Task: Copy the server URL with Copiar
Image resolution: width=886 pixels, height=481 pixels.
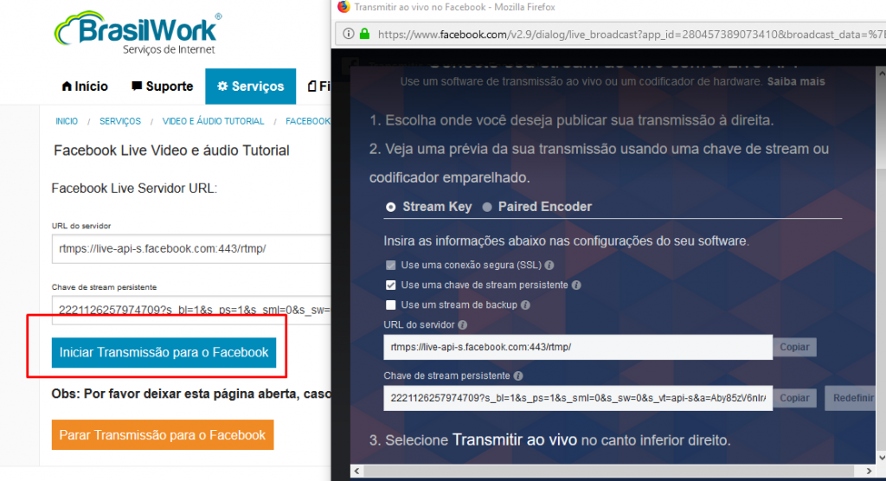Action: (794, 347)
